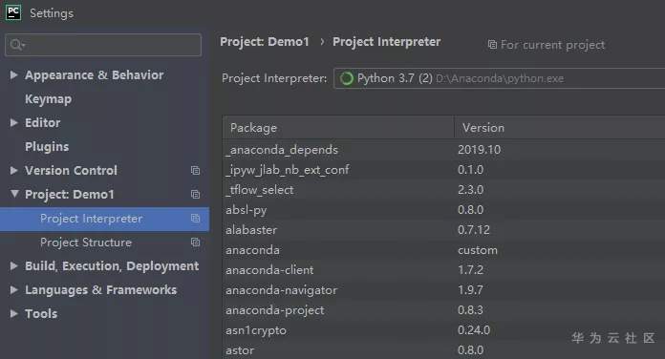665x359 pixels.
Task: Click the green interpreter loading icon
Action: [347, 78]
